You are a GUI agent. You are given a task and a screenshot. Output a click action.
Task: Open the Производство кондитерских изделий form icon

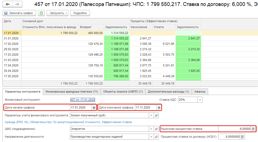156,137
